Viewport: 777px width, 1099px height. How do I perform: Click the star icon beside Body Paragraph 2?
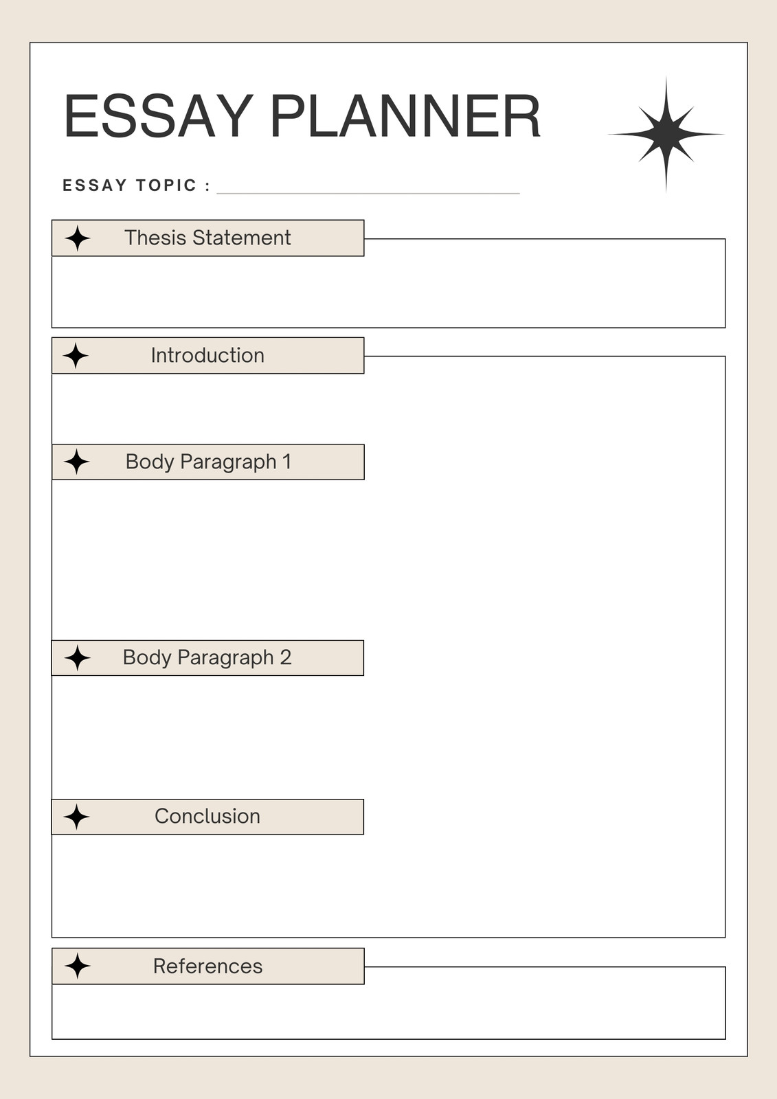[x=78, y=658]
